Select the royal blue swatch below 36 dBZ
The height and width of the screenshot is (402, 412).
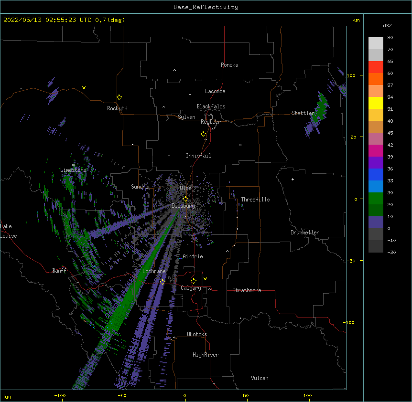pyautogui.click(x=376, y=174)
